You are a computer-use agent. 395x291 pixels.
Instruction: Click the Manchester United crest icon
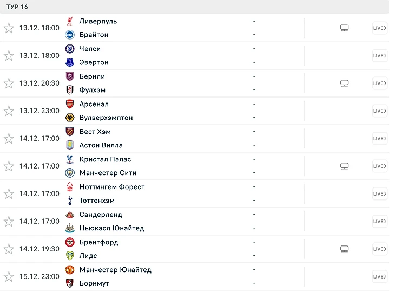click(x=69, y=270)
